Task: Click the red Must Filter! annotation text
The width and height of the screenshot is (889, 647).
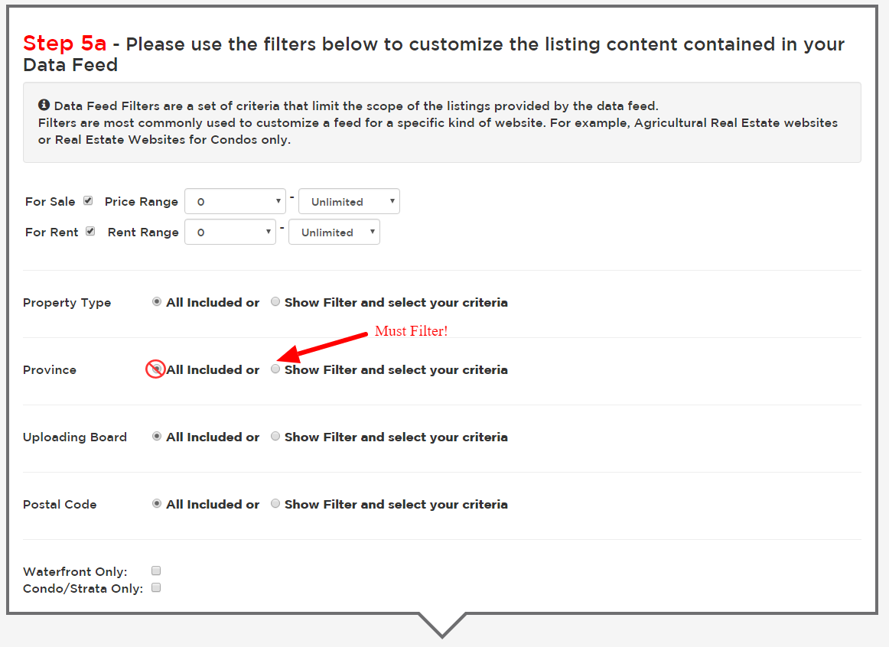Action: [x=411, y=332]
